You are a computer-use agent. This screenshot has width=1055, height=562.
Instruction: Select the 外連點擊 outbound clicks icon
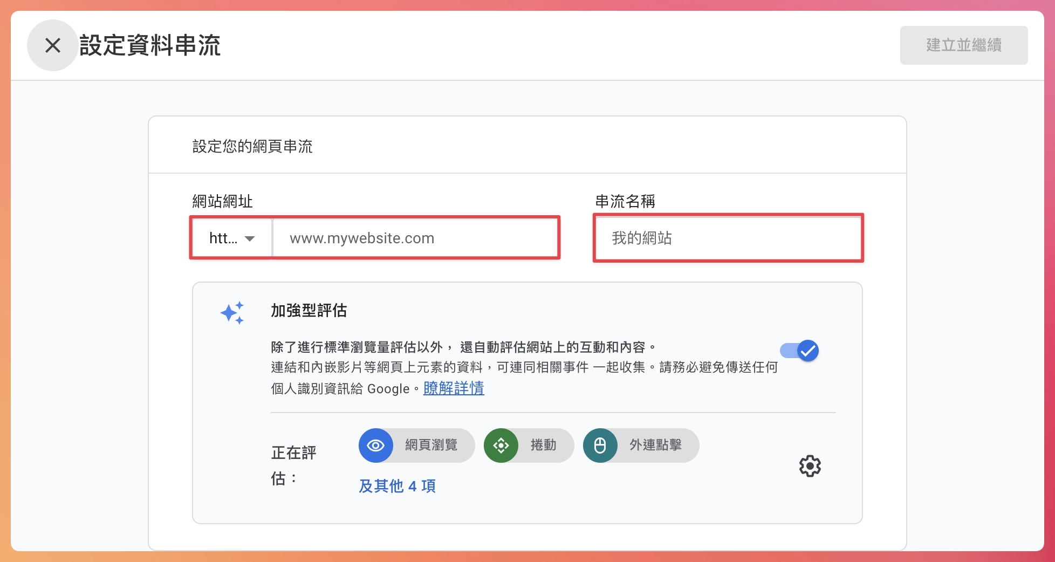tap(600, 446)
